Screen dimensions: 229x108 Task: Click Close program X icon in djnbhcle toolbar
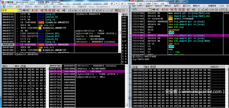[27, 10]
